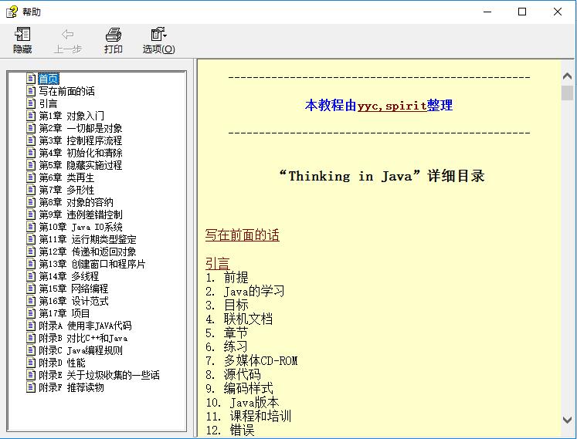Click page icon beside 第14章 多线程
The width and height of the screenshot is (577, 439).
[31, 275]
